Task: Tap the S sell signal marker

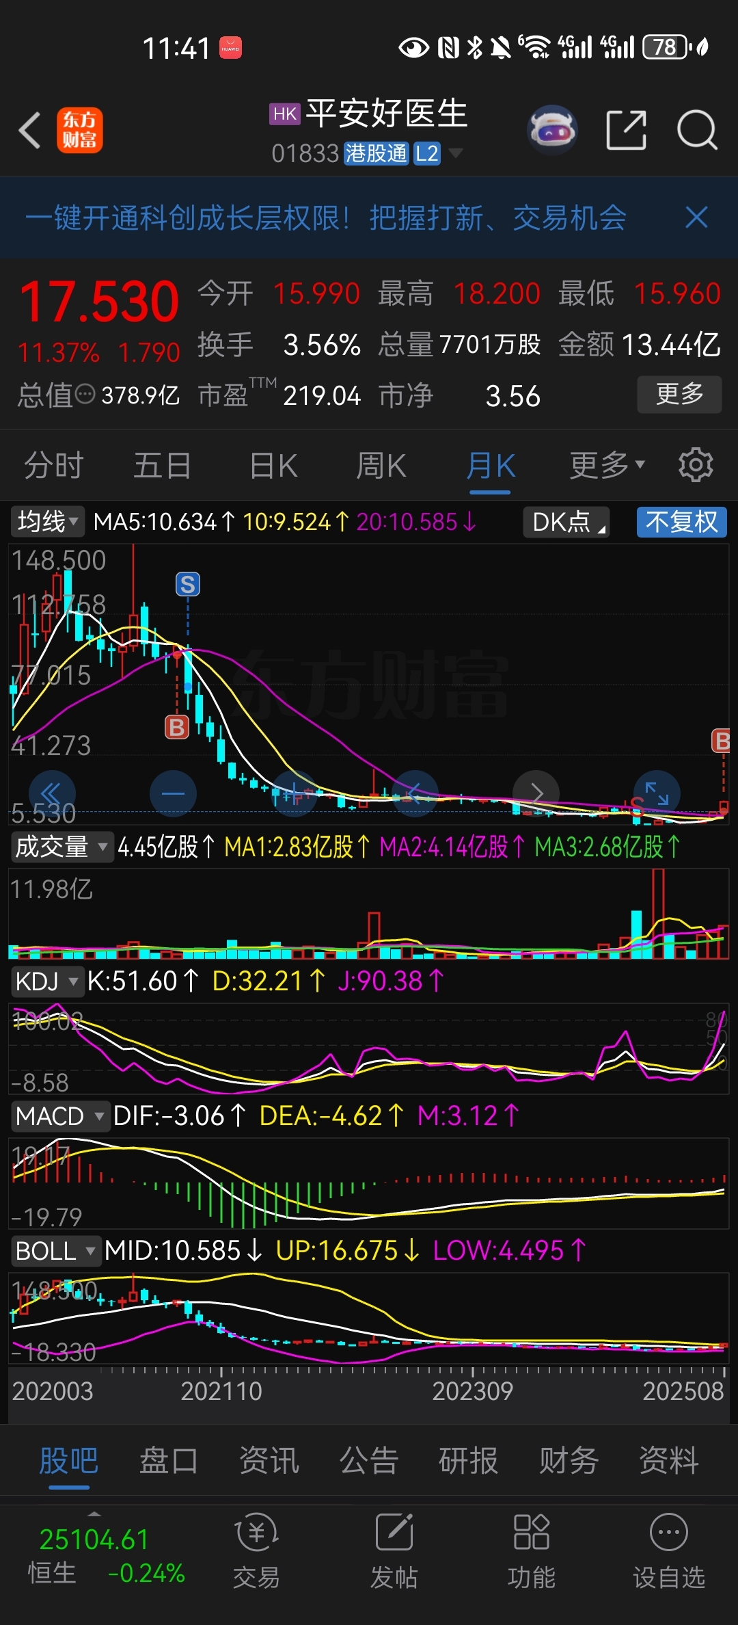Action: [x=188, y=584]
